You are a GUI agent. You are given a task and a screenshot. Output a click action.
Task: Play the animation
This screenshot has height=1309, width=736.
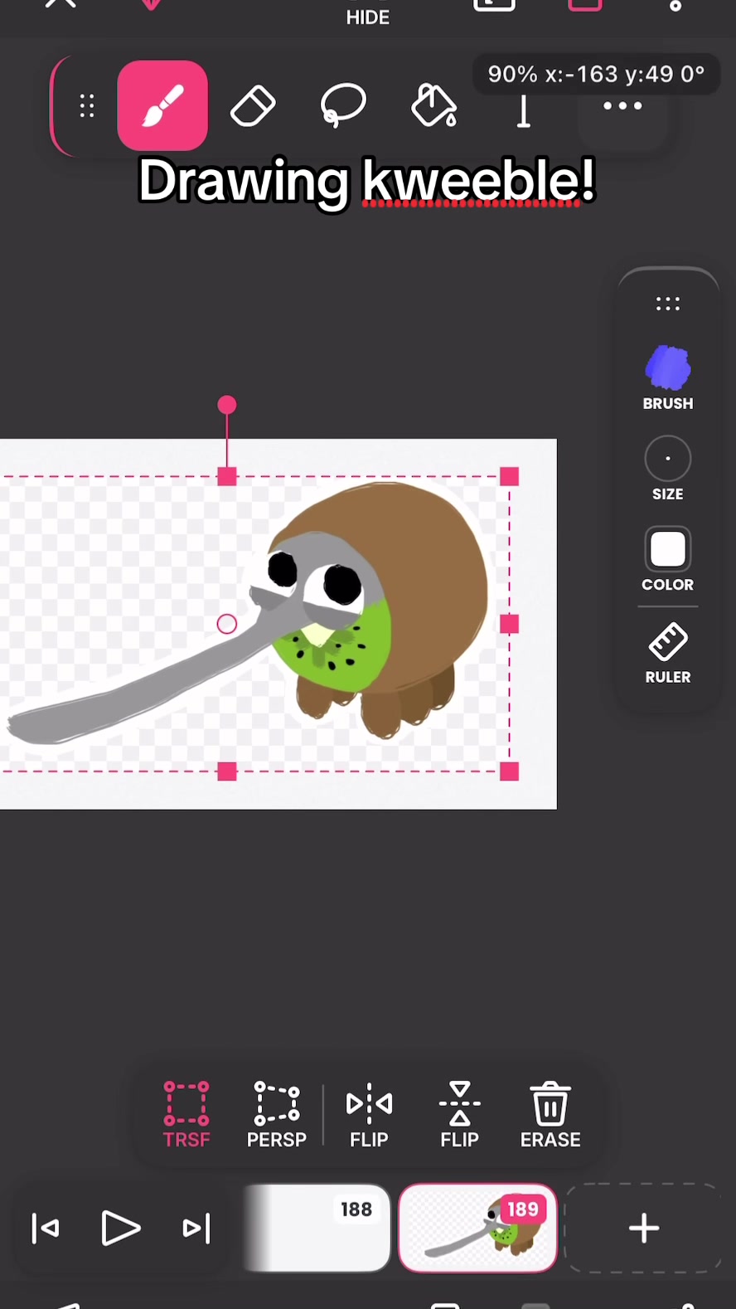click(121, 1229)
